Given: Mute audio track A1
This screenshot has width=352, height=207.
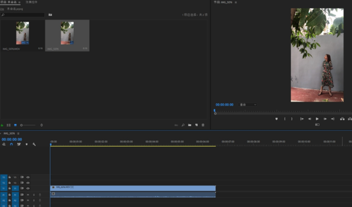Looking at the screenshot, I should point(28,195).
